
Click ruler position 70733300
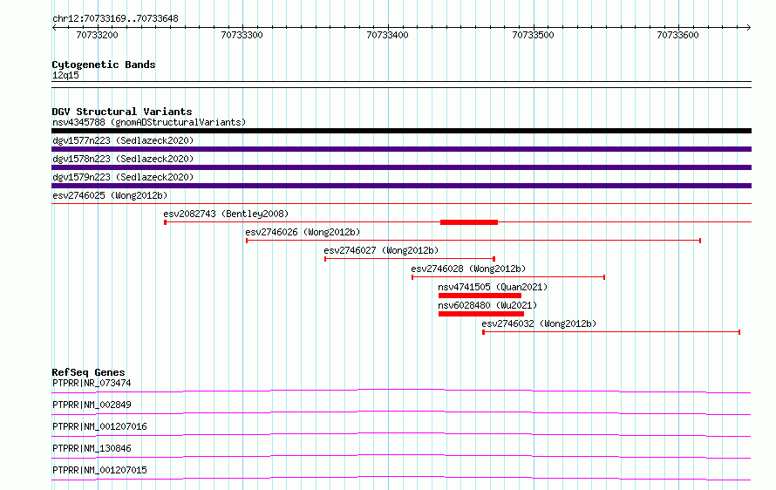point(242,35)
